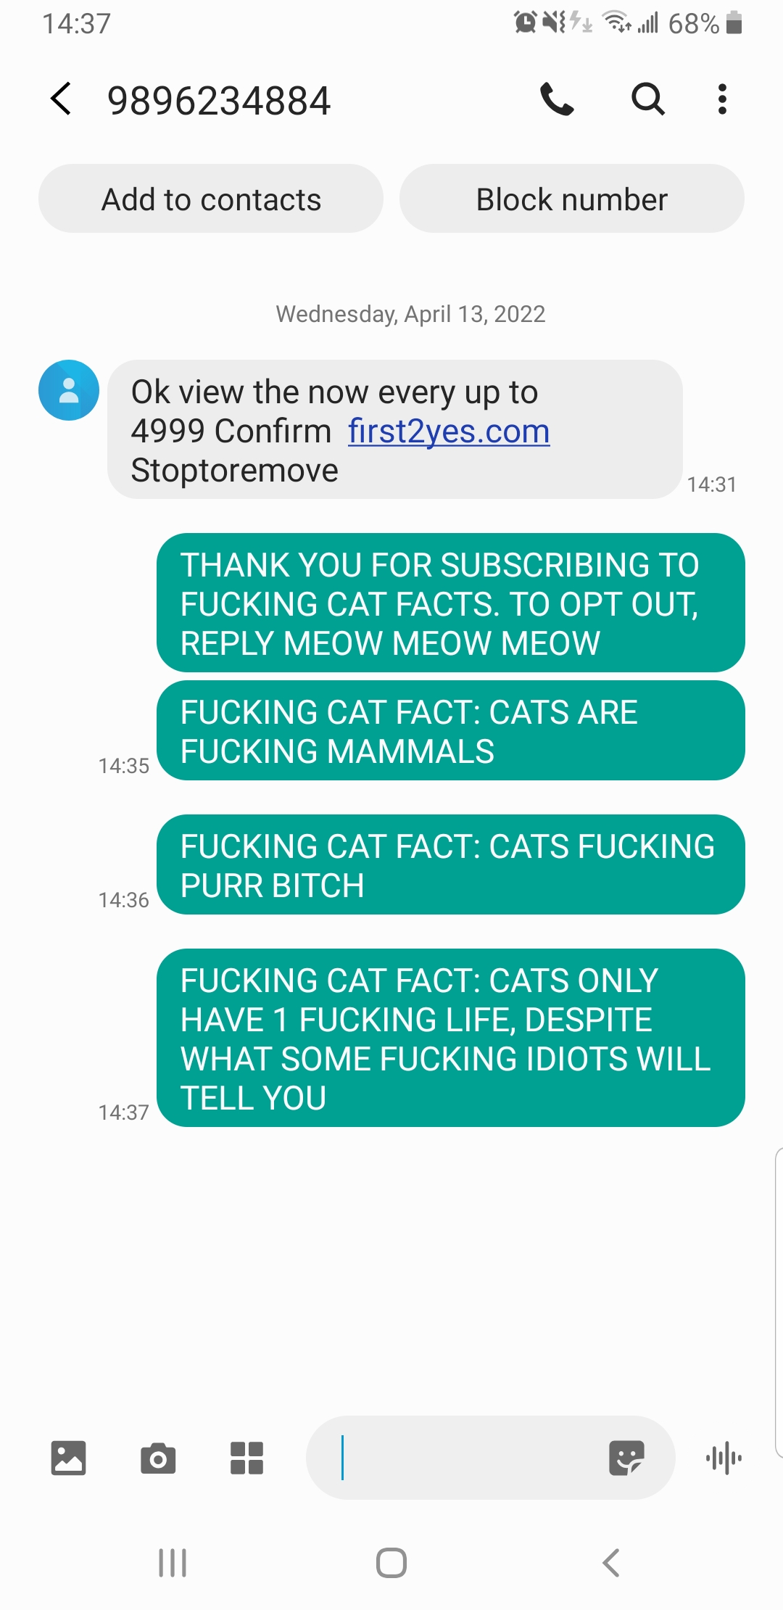Tap the Block number button
The width and height of the screenshot is (783, 1610).
point(572,199)
